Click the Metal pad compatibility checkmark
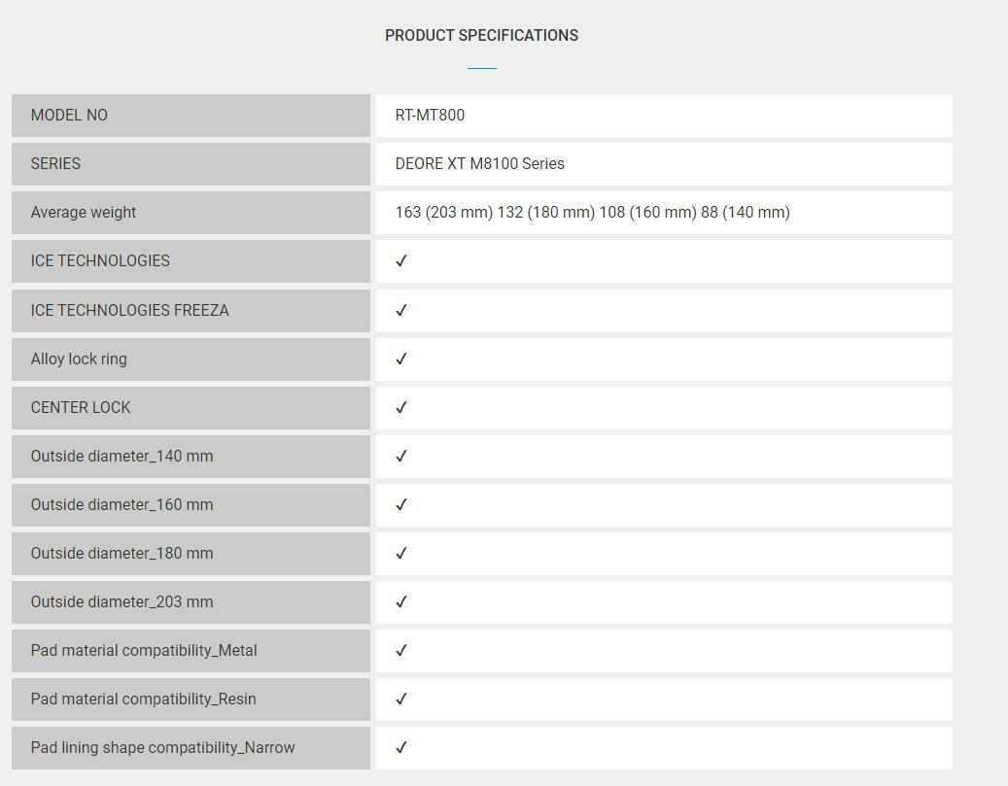 [400, 651]
